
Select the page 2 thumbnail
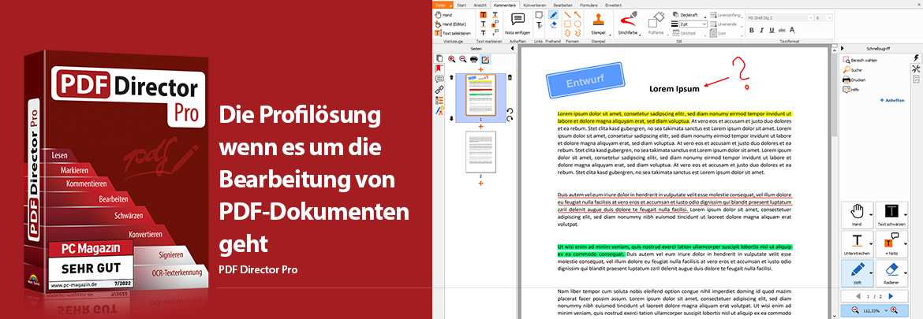[480, 151]
